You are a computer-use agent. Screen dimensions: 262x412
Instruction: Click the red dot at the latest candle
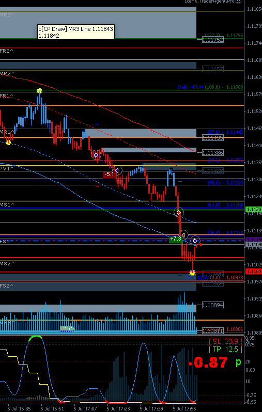[x=201, y=245]
